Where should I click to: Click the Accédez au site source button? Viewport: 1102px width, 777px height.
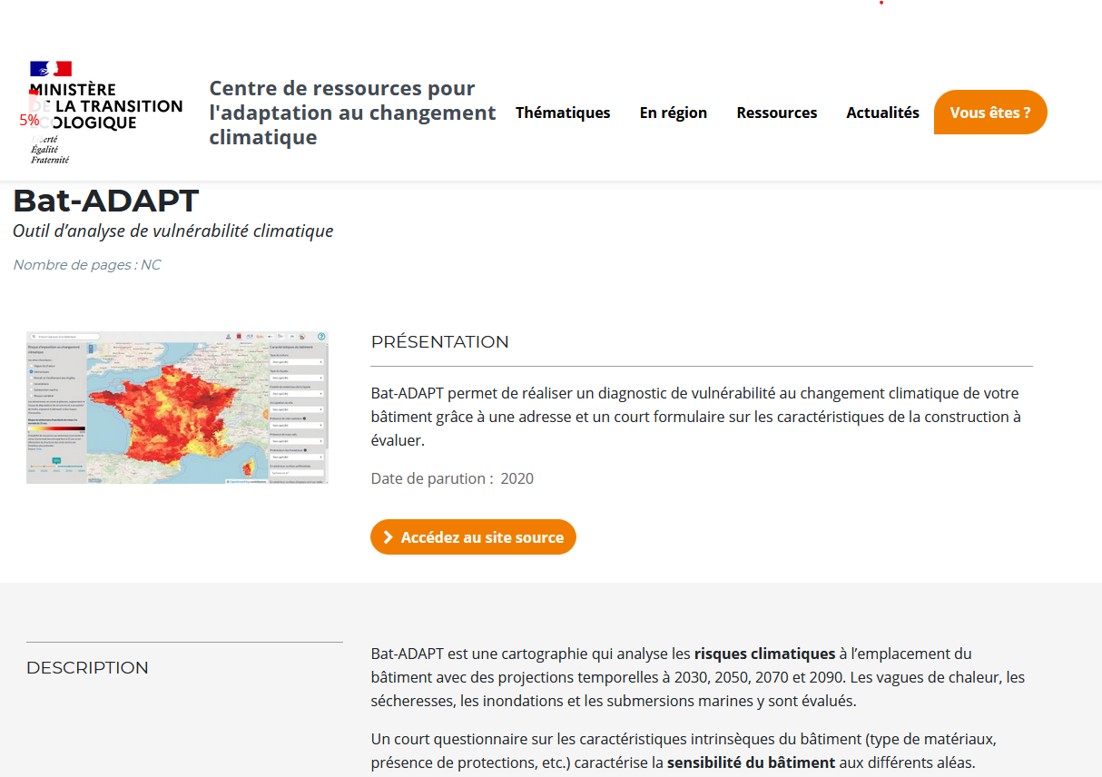coord(473,537)
